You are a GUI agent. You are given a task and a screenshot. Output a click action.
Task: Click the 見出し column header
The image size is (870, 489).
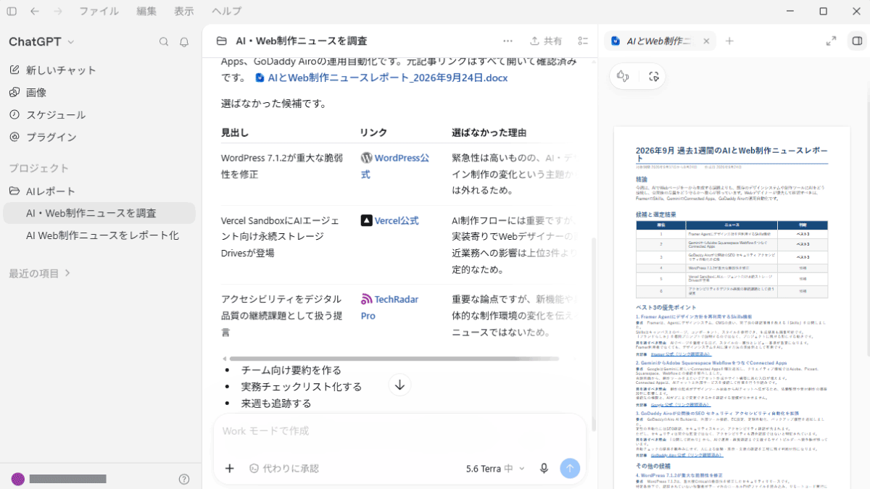tap(235, 133)
